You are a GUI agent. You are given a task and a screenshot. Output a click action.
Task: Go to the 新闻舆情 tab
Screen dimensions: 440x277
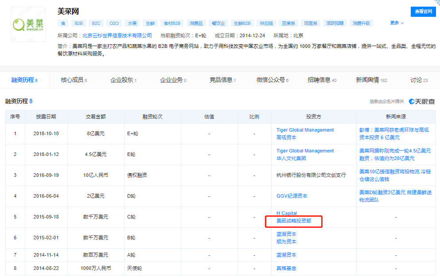[371, 80]
